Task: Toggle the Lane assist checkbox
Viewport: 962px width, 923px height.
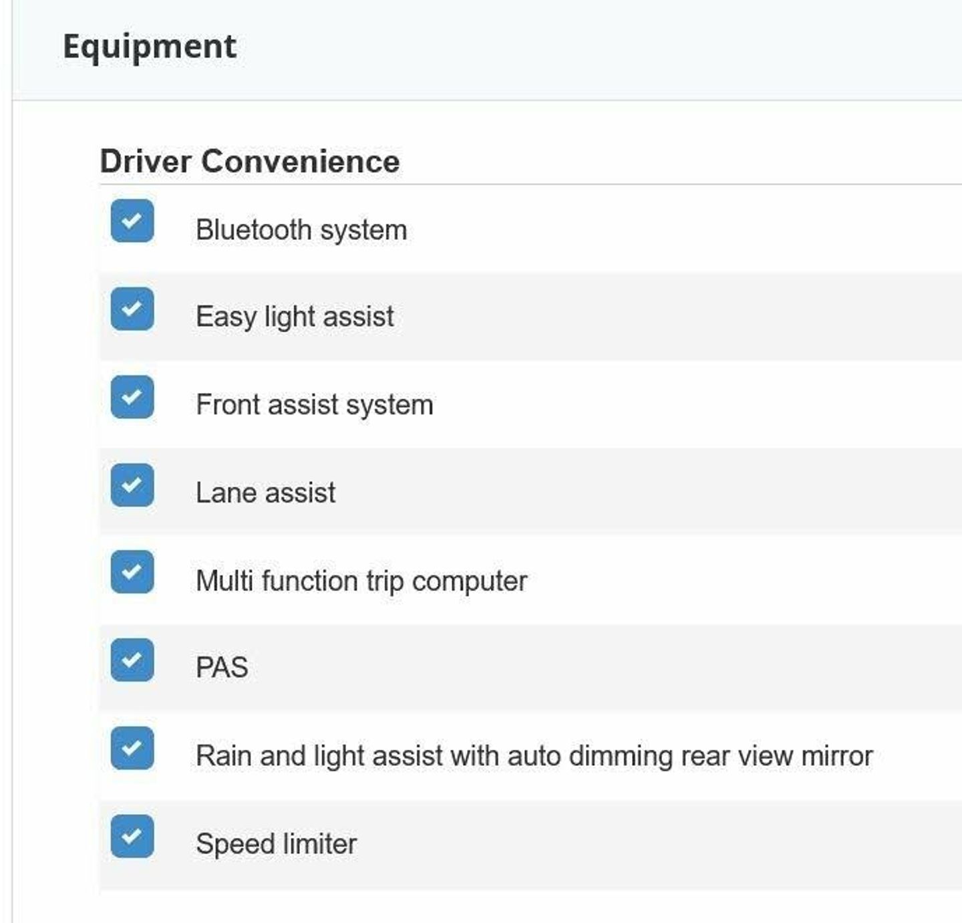Action: point(132,485)
